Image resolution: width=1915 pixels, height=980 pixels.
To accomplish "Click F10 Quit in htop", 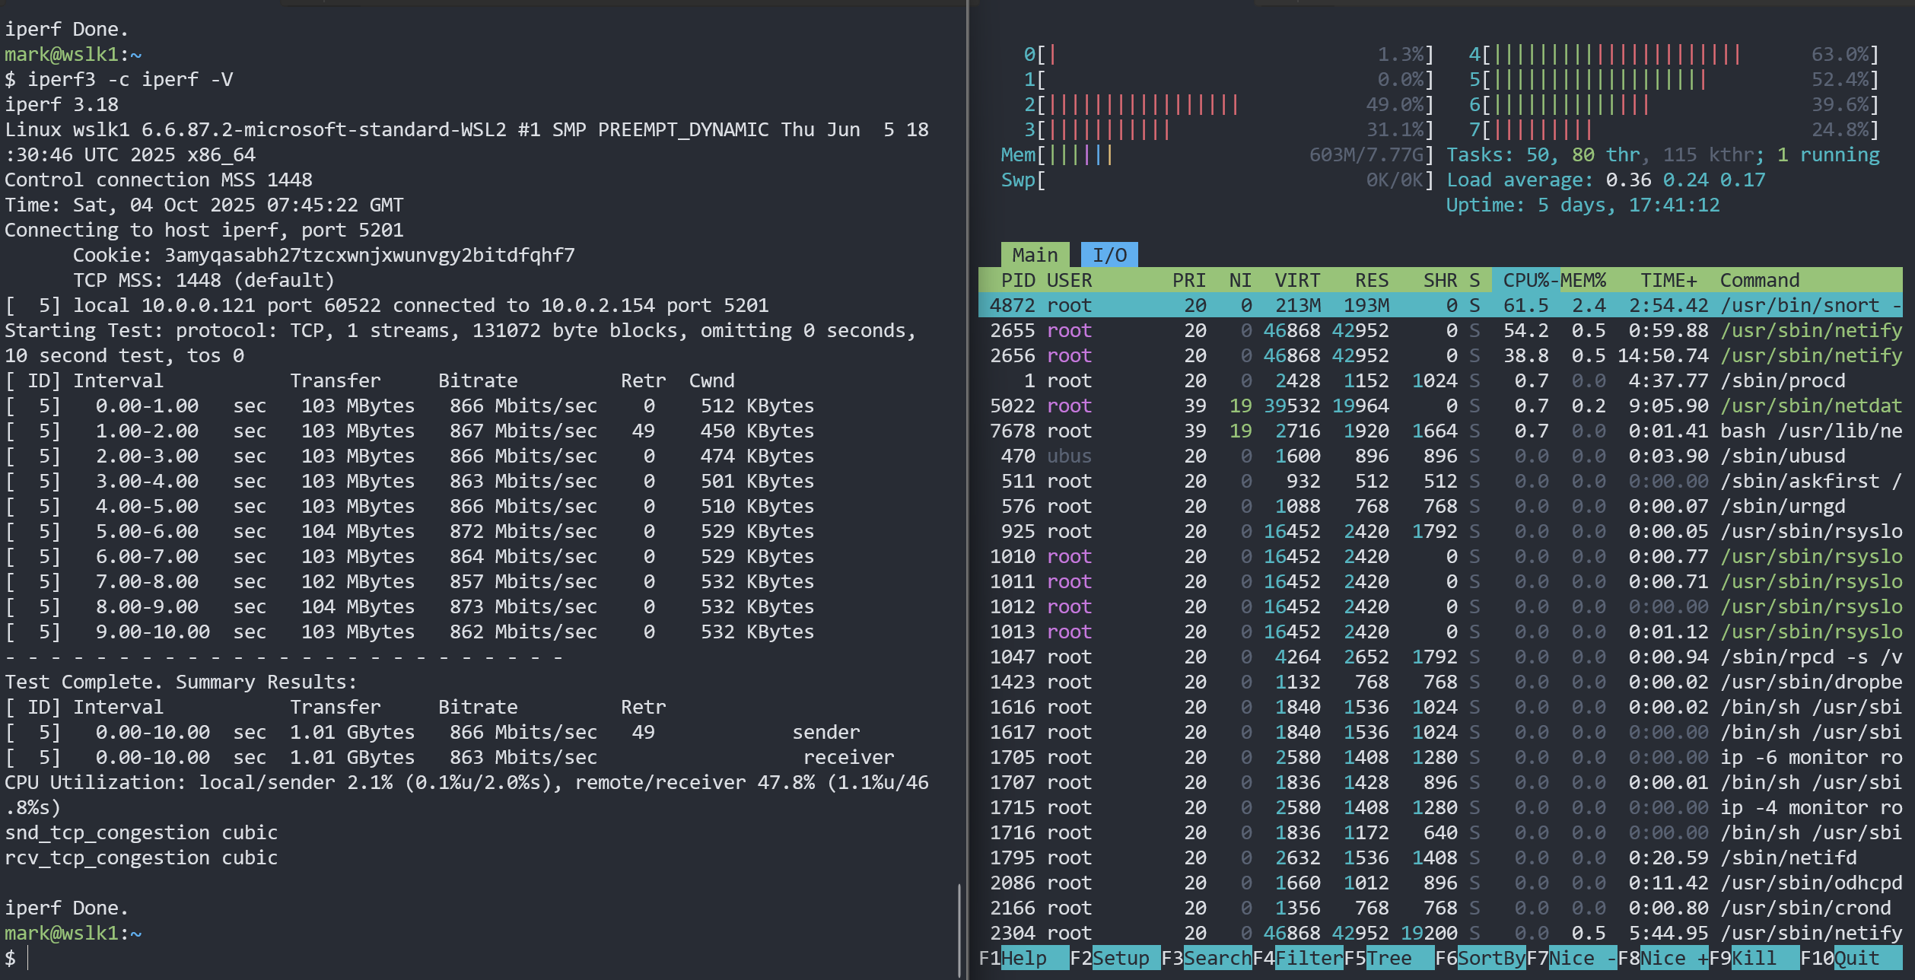I will [1856, 958].
